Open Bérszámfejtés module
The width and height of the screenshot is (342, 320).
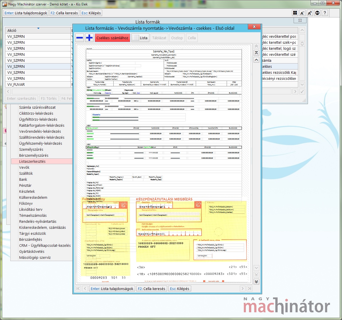tap(31, 239)
